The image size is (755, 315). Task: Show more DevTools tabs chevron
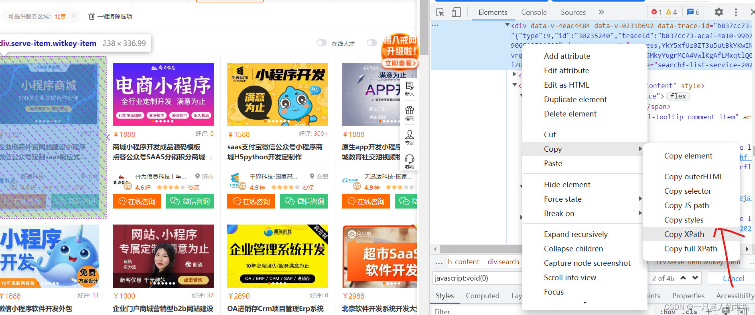pos(601,12)
